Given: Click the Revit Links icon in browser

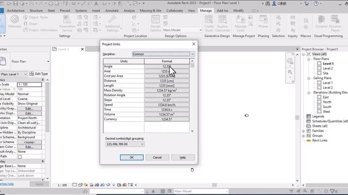Looking at the screenshot, I should [308, 140].
